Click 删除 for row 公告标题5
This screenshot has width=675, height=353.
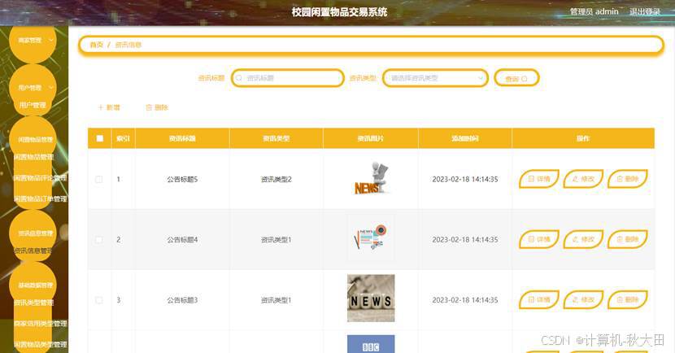point(628,179)
